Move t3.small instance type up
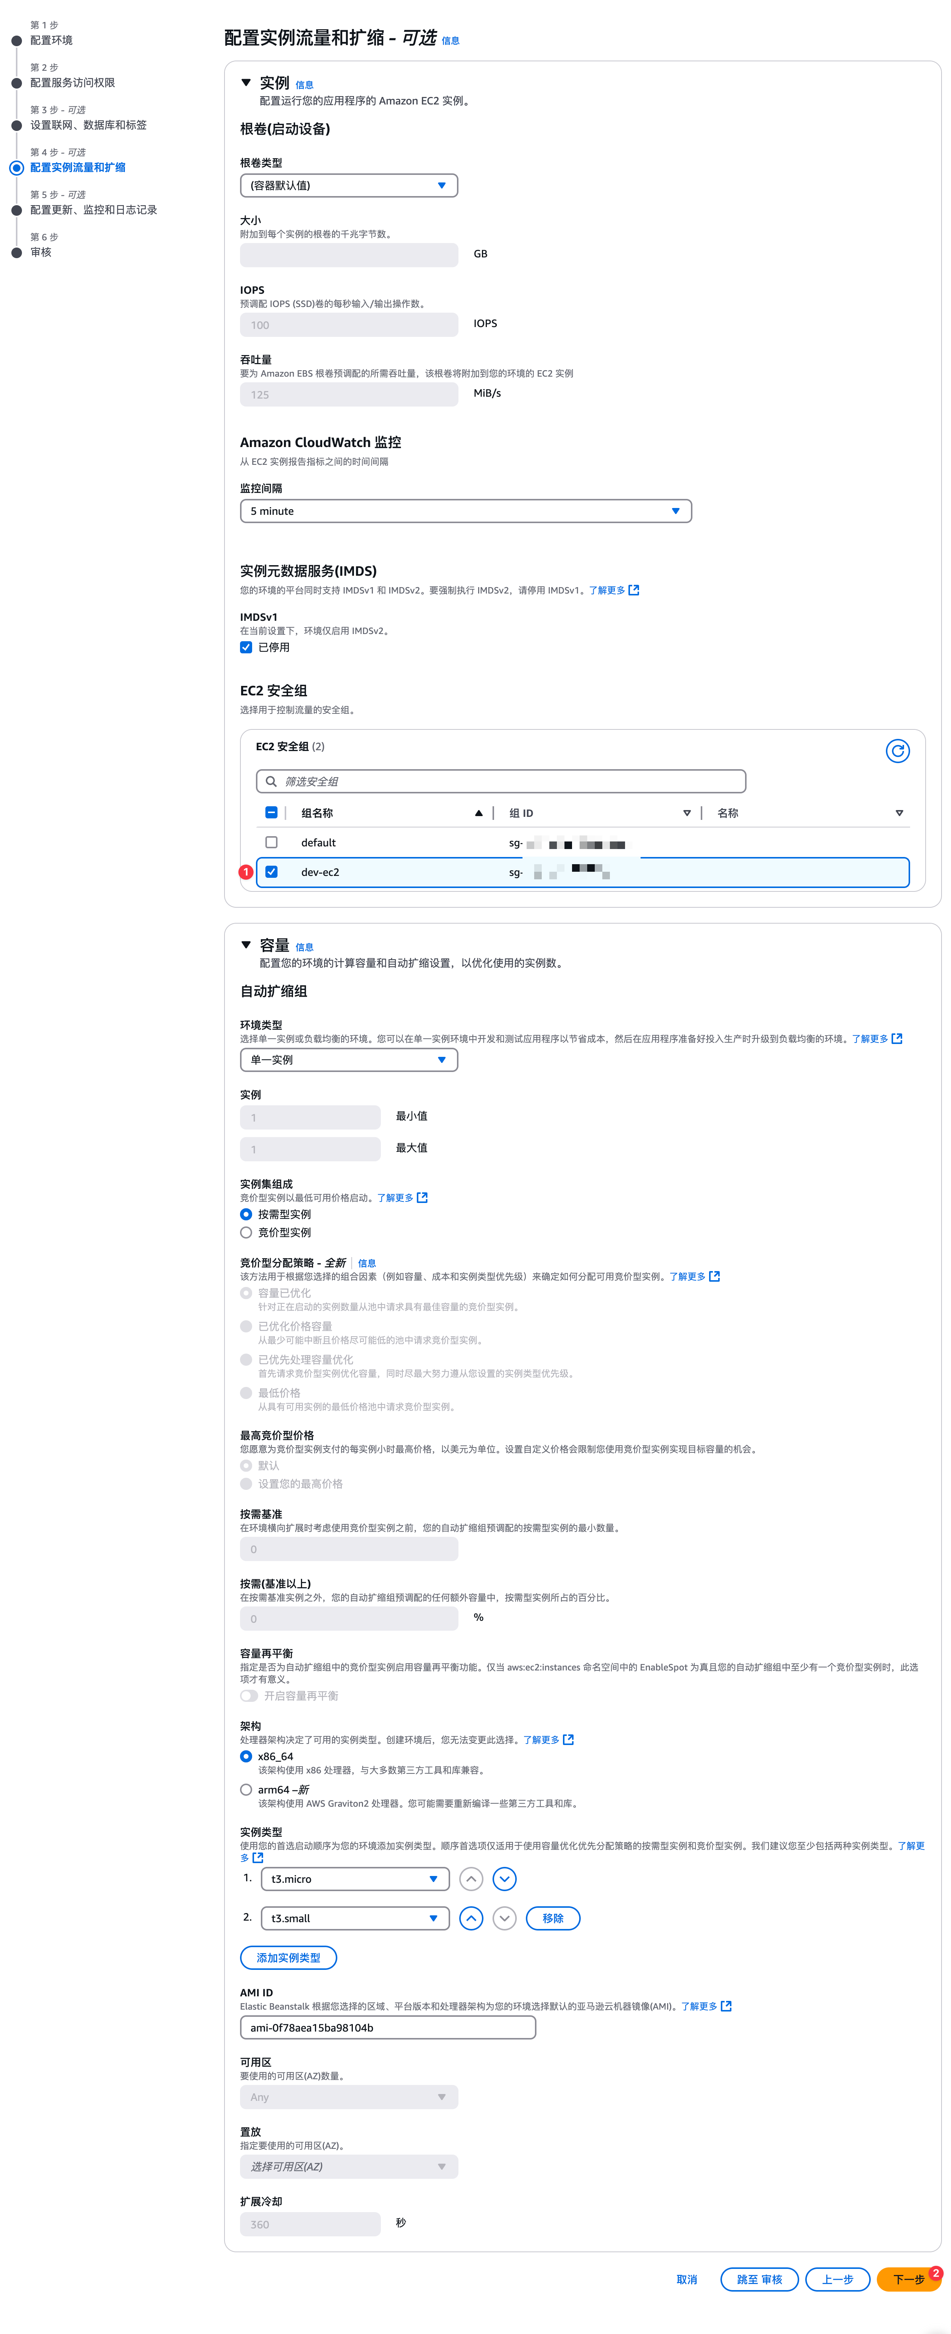The image size is (951, 2334). (x=471, y=1918)
